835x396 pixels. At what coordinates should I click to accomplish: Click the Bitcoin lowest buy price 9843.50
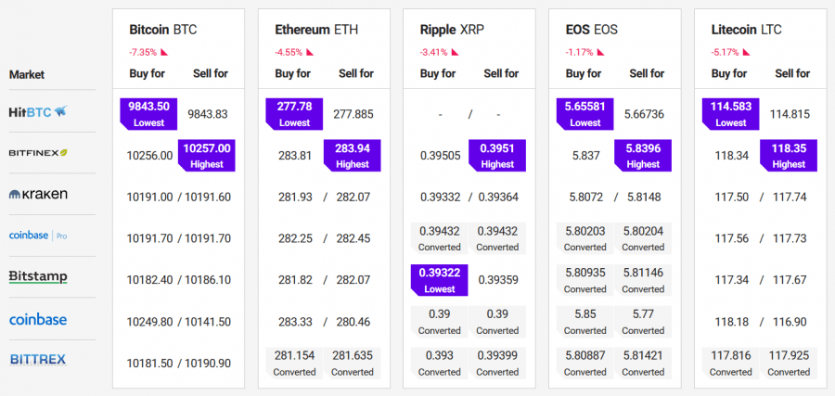tap(148, 114)
